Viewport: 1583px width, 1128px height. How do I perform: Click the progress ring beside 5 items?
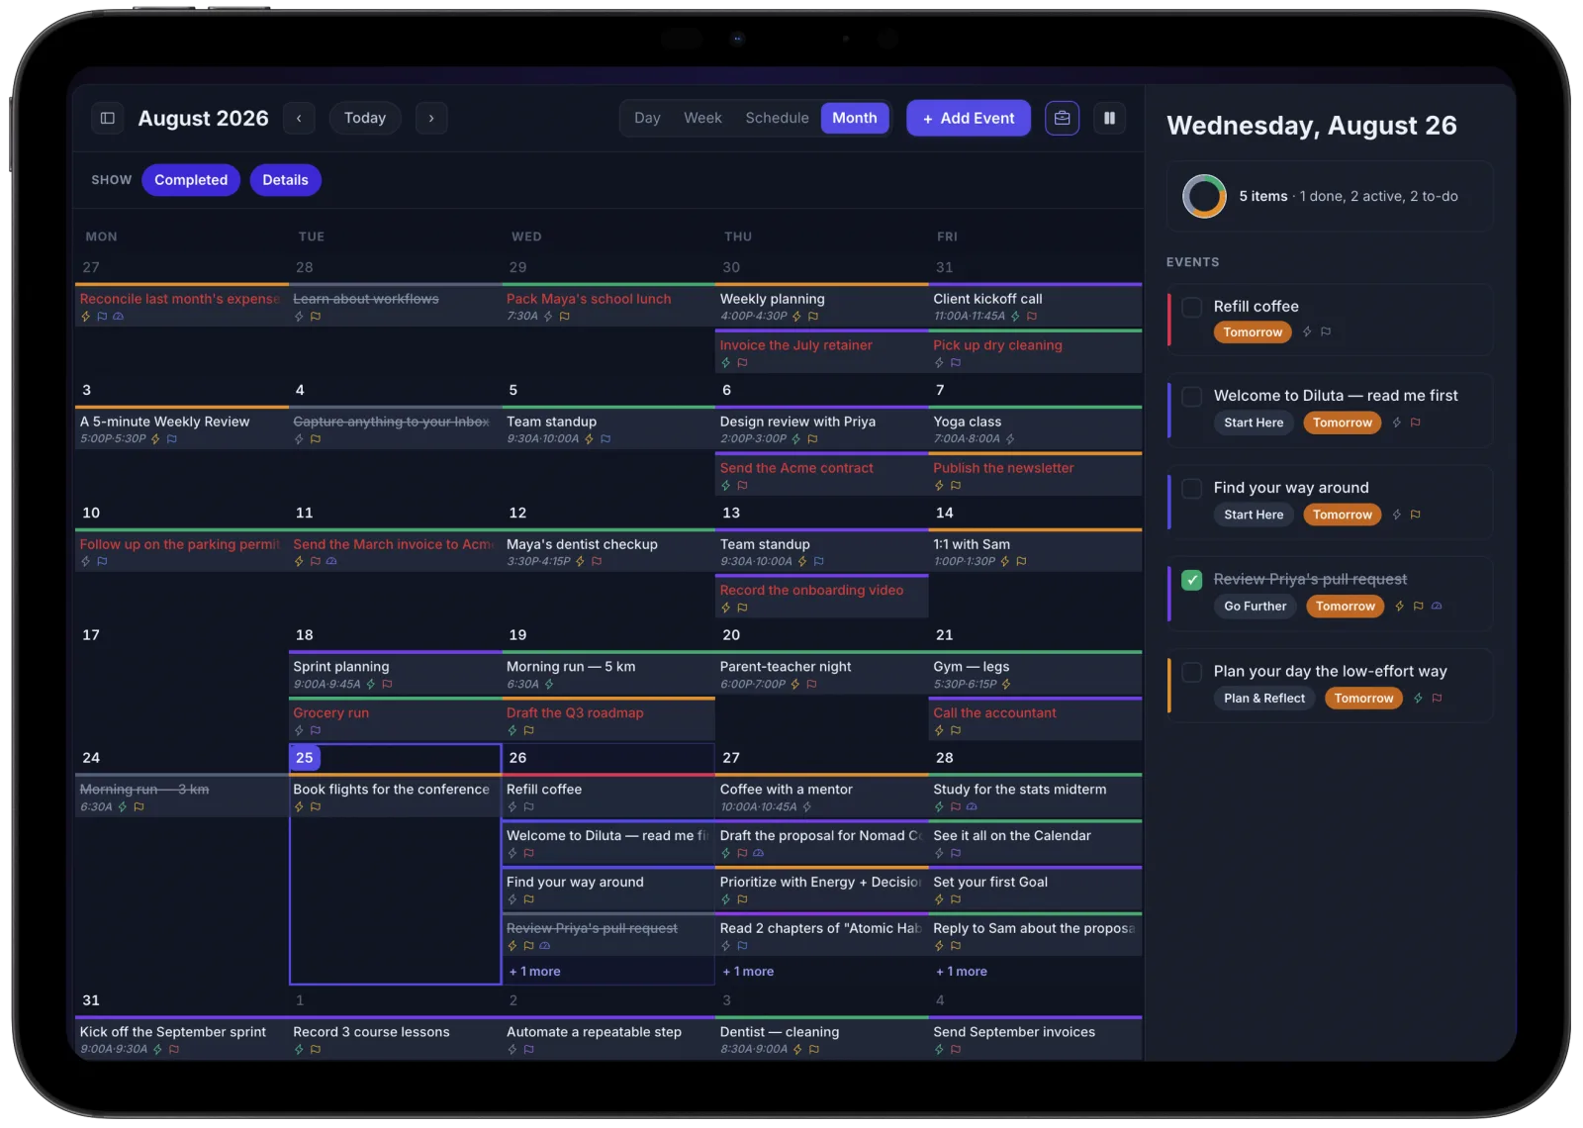[1204, 196]
